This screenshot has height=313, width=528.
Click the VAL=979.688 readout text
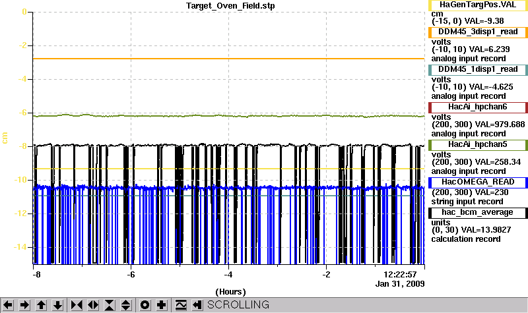click(x=500, y=125)
